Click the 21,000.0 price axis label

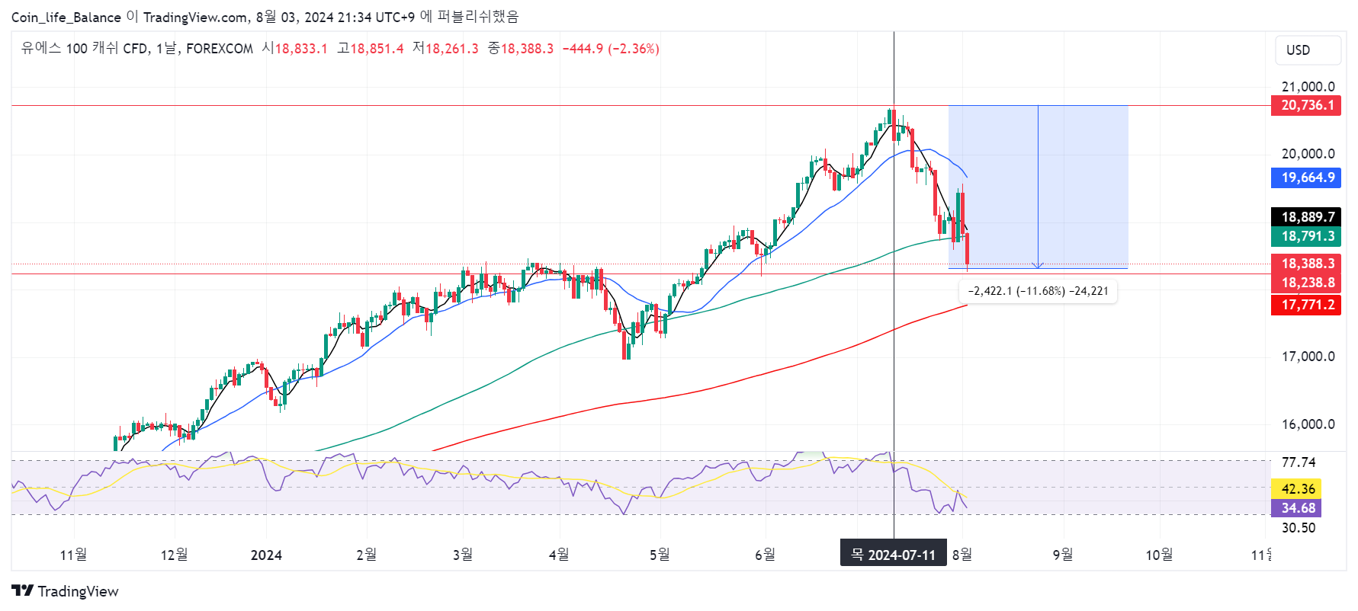pos(1308,87)
